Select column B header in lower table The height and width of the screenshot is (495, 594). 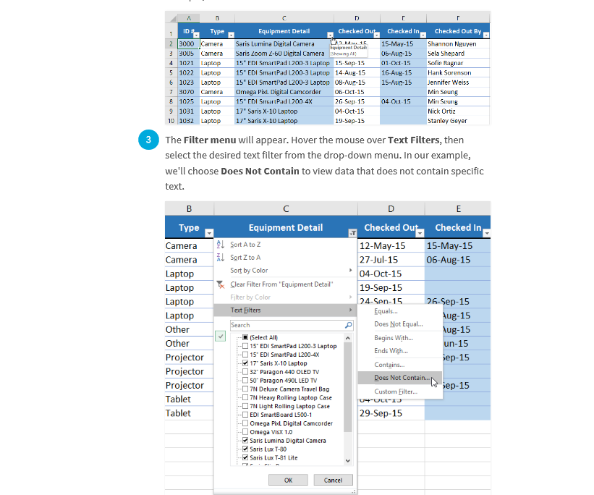pos(189,209)
